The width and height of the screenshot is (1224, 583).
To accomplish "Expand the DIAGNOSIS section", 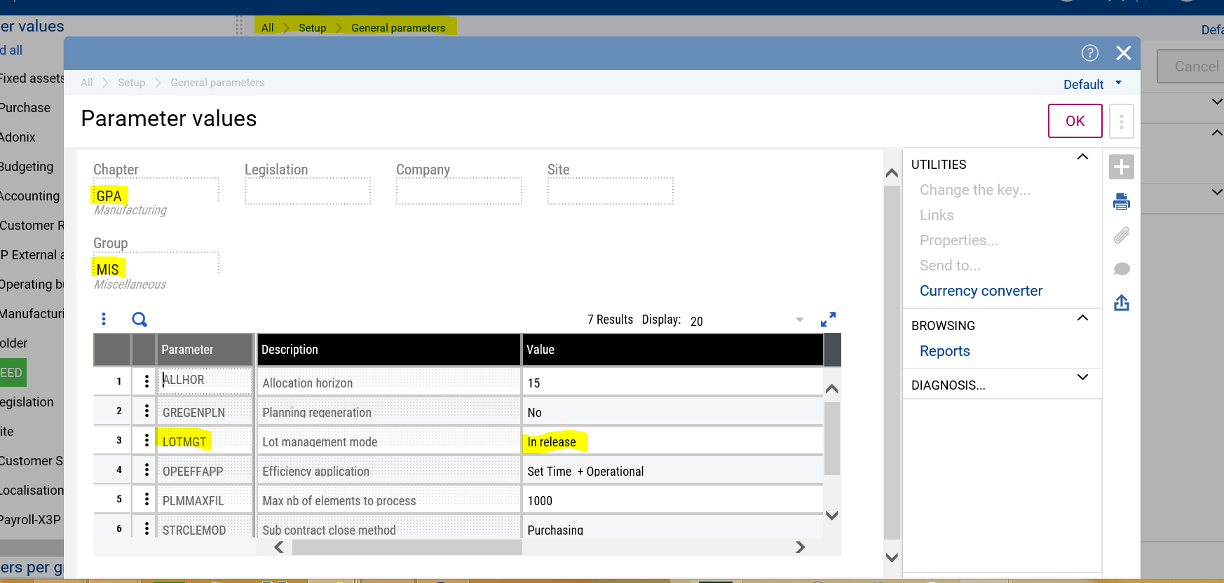I will click(1082, 377).
